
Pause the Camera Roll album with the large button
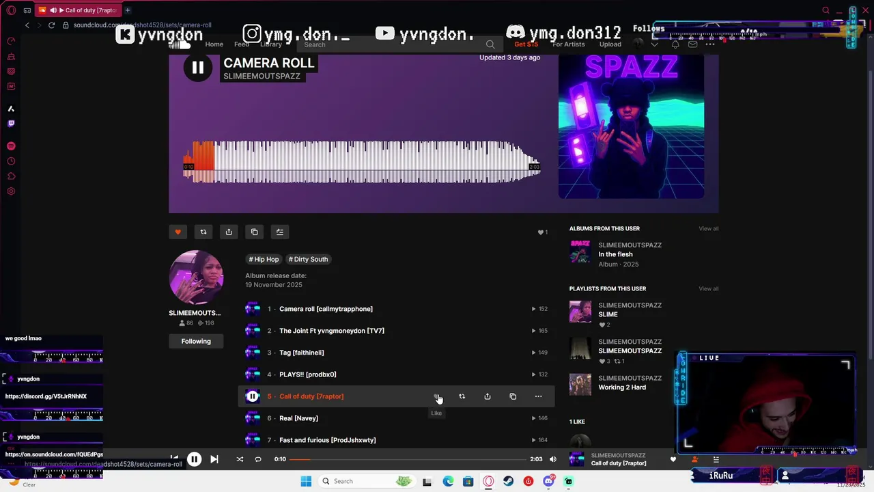tap(197, 68)
